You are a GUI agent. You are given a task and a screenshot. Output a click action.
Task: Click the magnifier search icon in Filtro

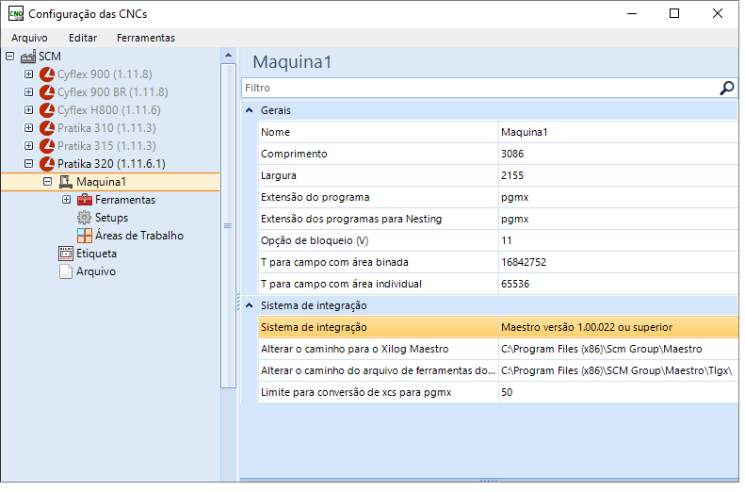click(x=726, y=89)
